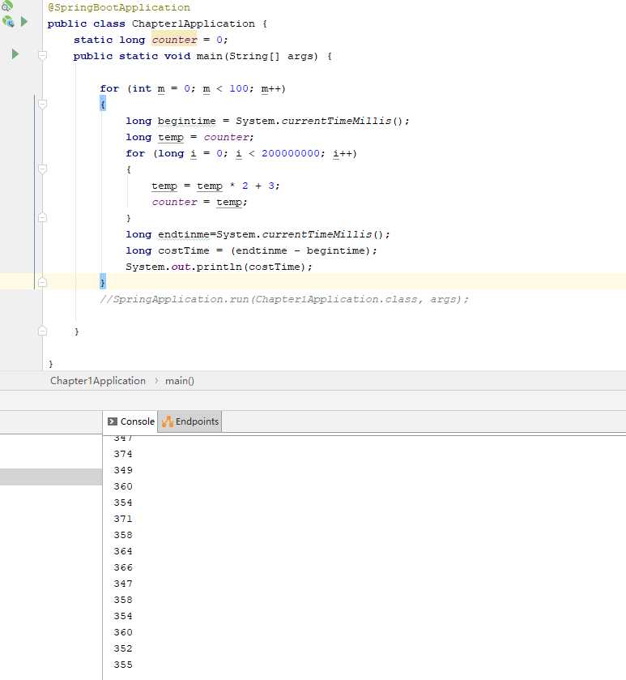626x680 pixels.
Task: Click the Spring bean gutter icon beside Chapter1Application
Action: [8, 21]
